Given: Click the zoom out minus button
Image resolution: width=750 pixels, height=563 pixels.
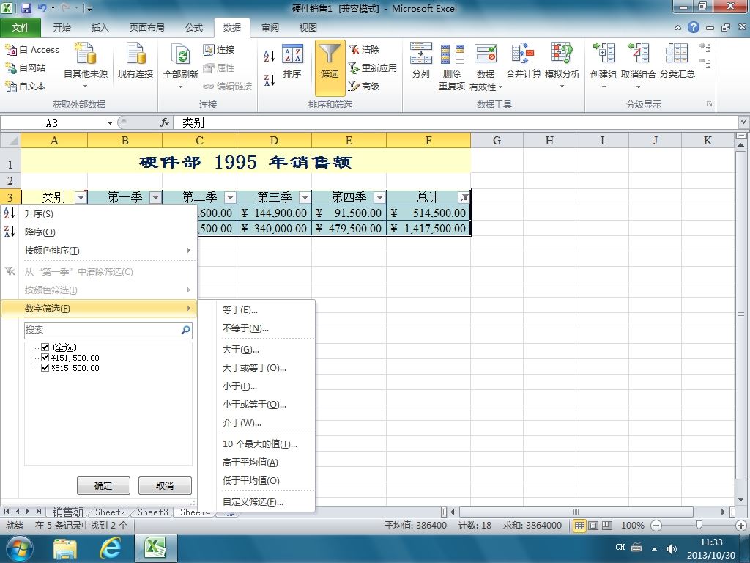Looking at the screenshot, I should point(657,526).
